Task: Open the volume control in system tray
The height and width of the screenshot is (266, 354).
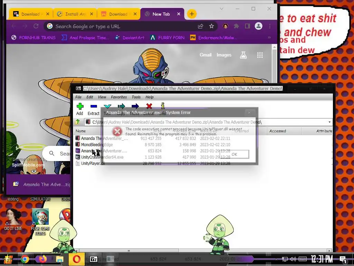Action: pyautogui.click(x=293, y=259)
